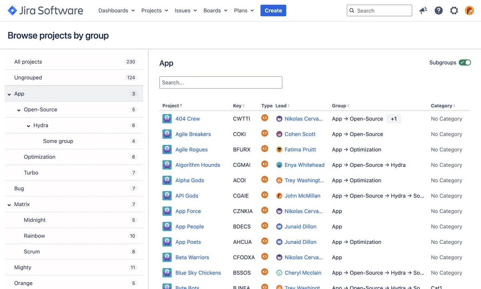Select Some group under Hydra

point(74,141)
